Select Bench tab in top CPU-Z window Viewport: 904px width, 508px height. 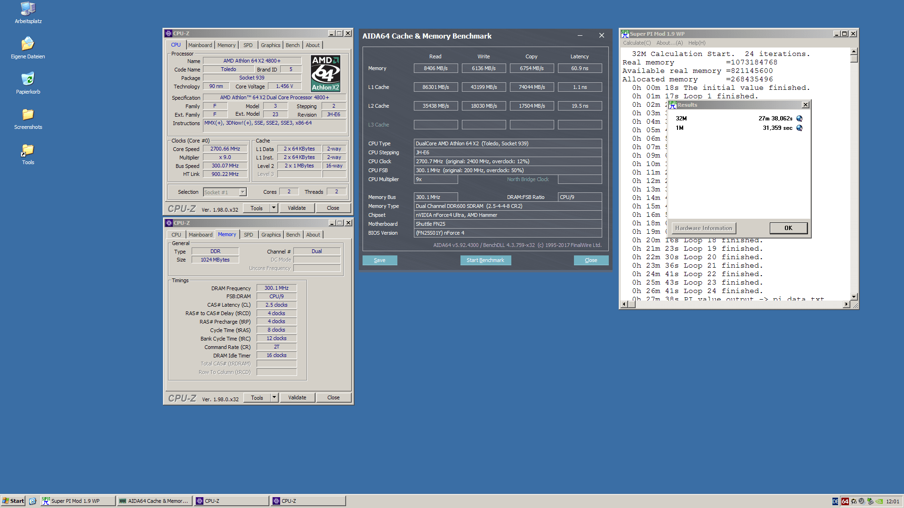click(x=293, y=45)
